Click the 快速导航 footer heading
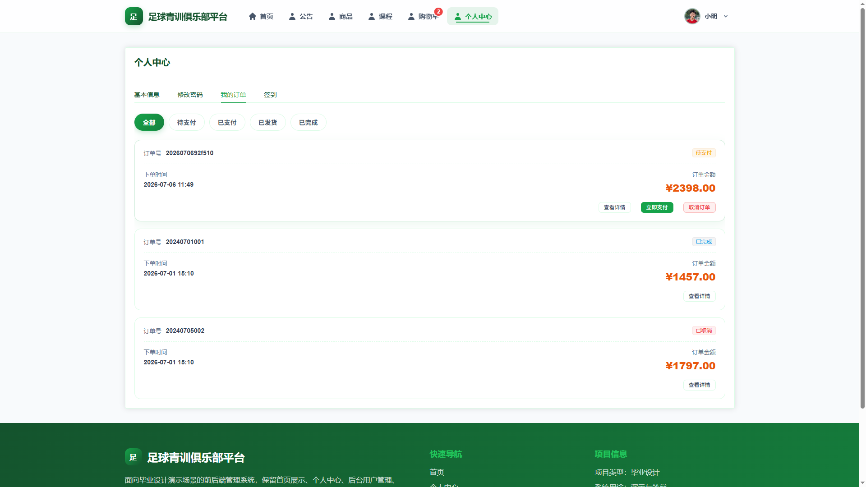 click(x=446, y=454)
